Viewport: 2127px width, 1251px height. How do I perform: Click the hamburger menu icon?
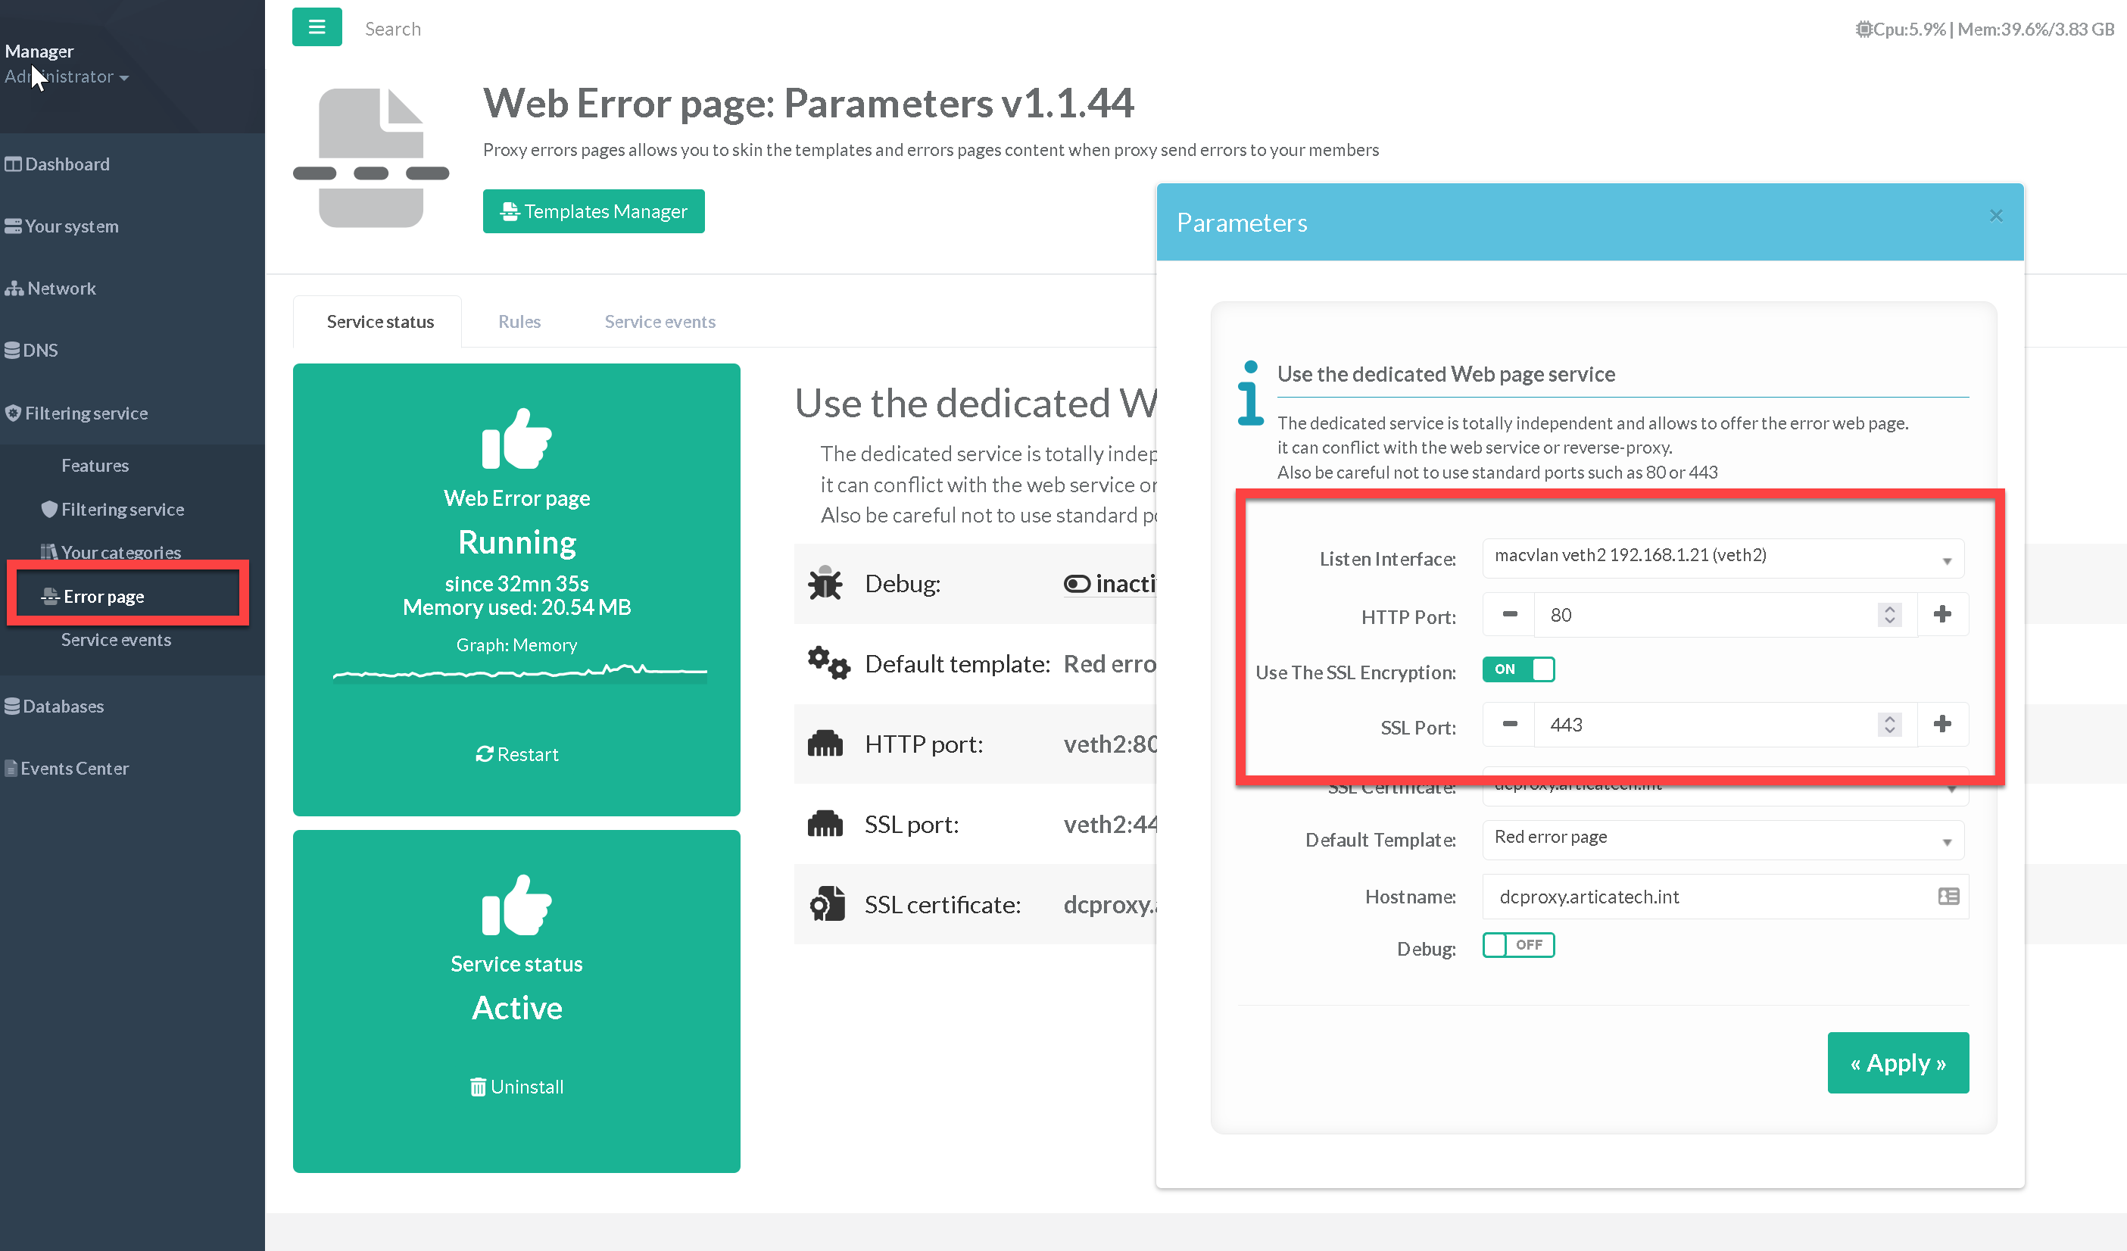coord(317,28)
